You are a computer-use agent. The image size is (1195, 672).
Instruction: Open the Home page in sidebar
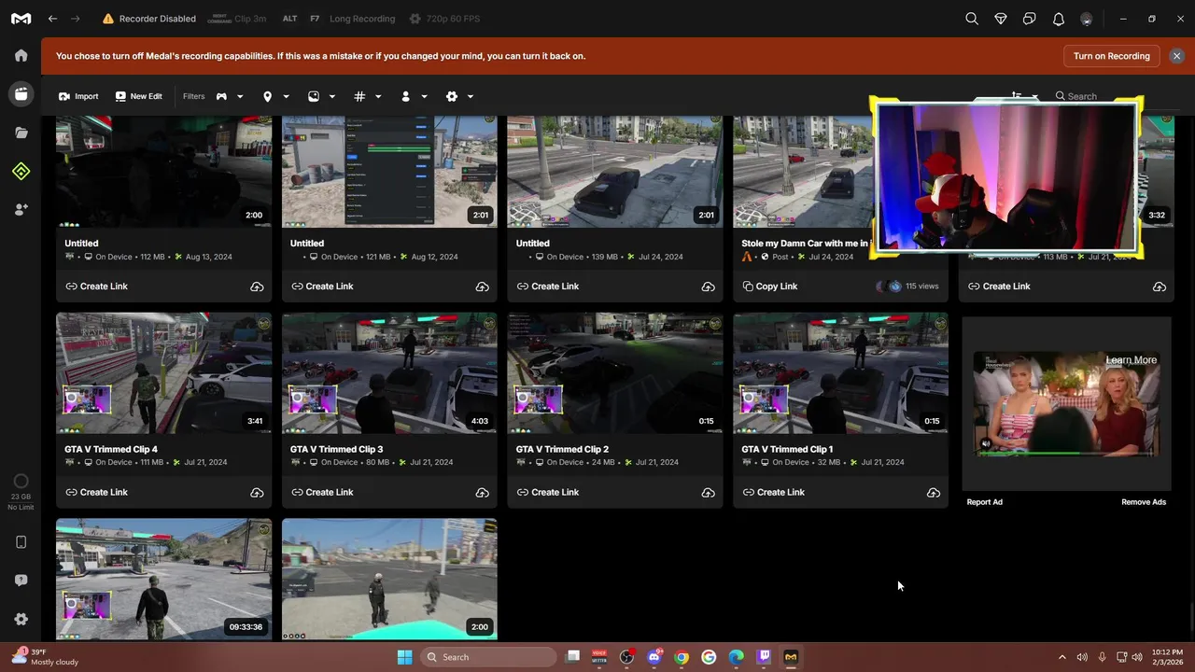point(21,55)
